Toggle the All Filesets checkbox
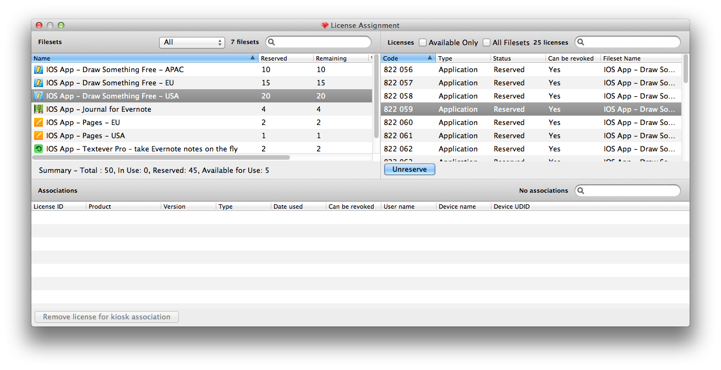Screen dimensions: 721x370 [x=487, y=42]
